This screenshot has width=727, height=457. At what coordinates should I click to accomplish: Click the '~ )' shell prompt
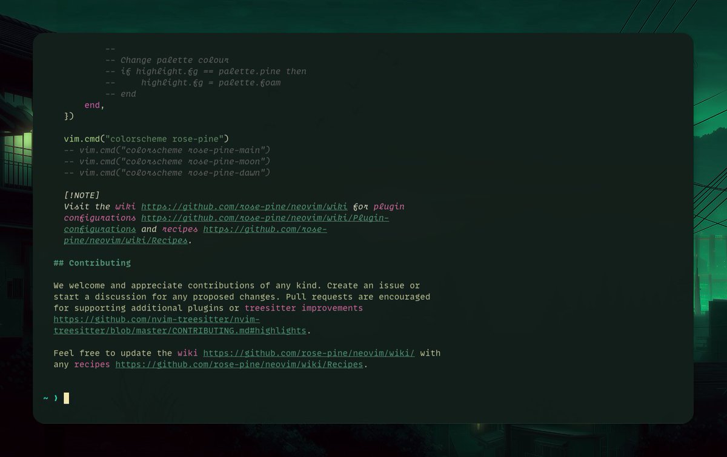pyautogui.click(x=51, y=398)
